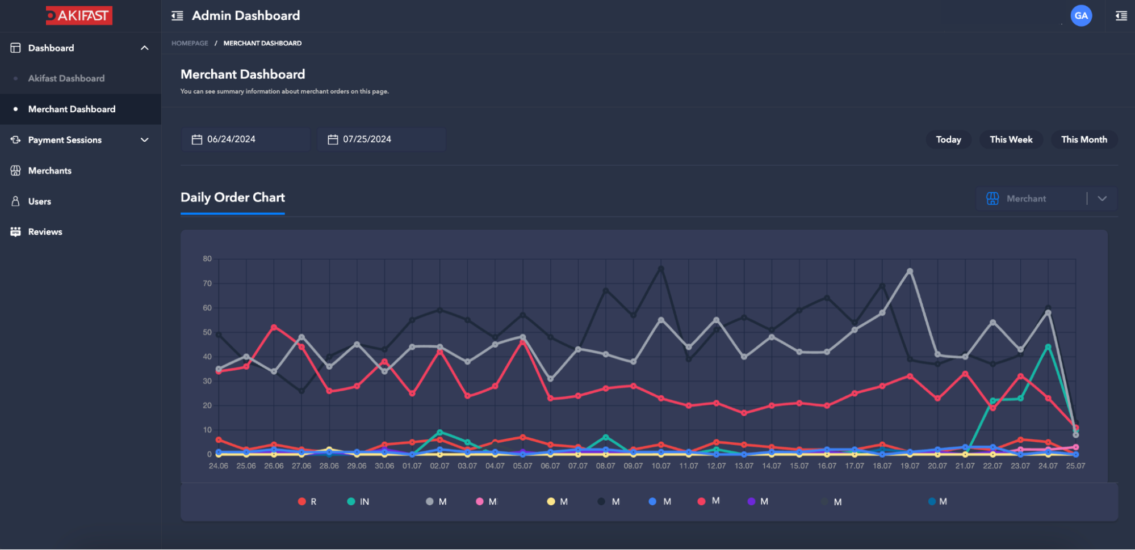This screenshot has width=1135, height=550.
Task: Click the top-right panel toggle icon
Action: click(x=1121, y=16)
